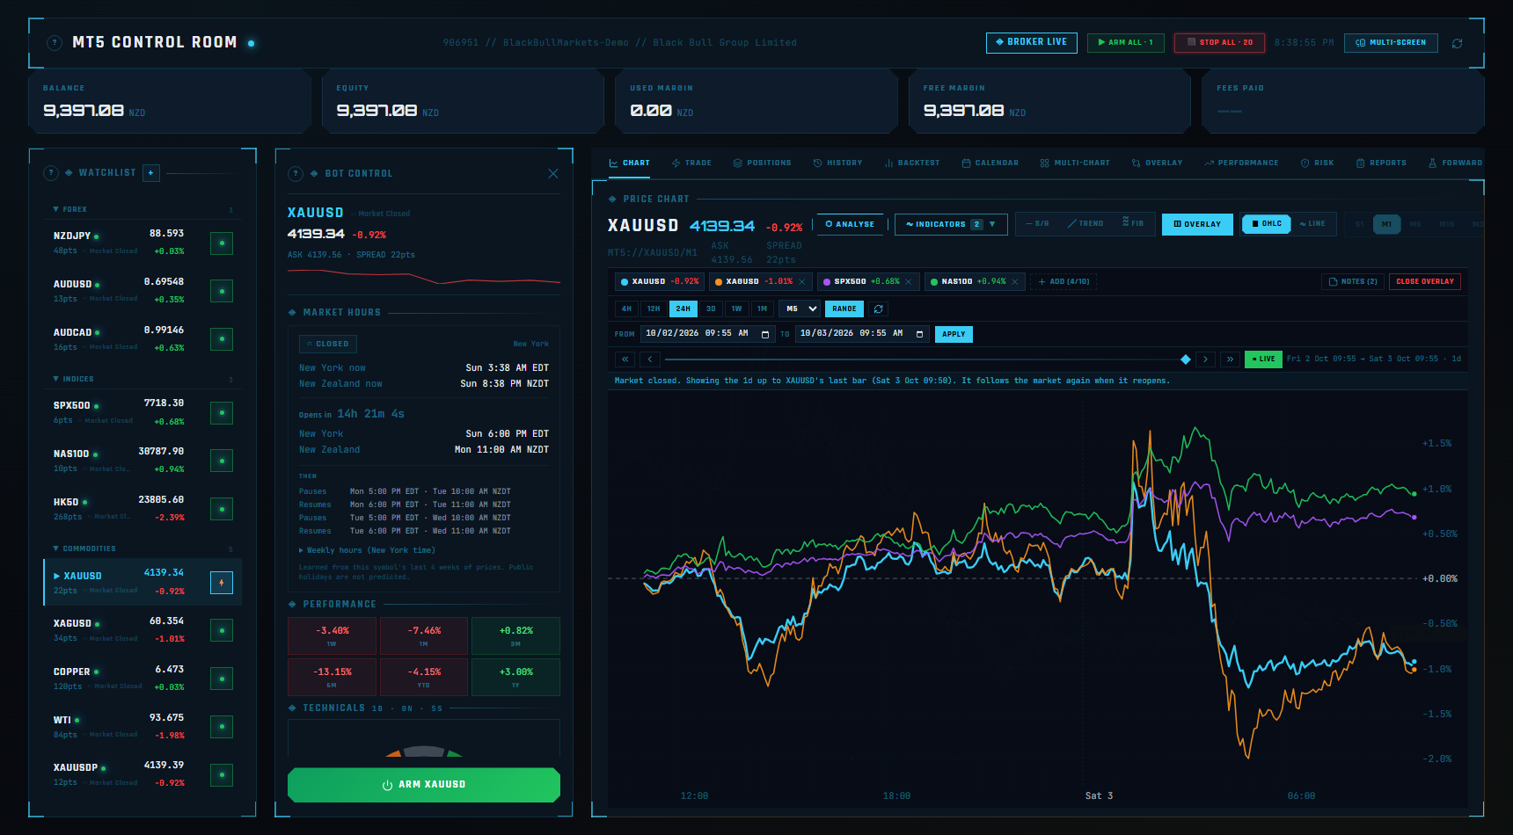Click the CLOSE OVERLAY button
Viewport: 1513px width, 835px height.
(1425, 281)
